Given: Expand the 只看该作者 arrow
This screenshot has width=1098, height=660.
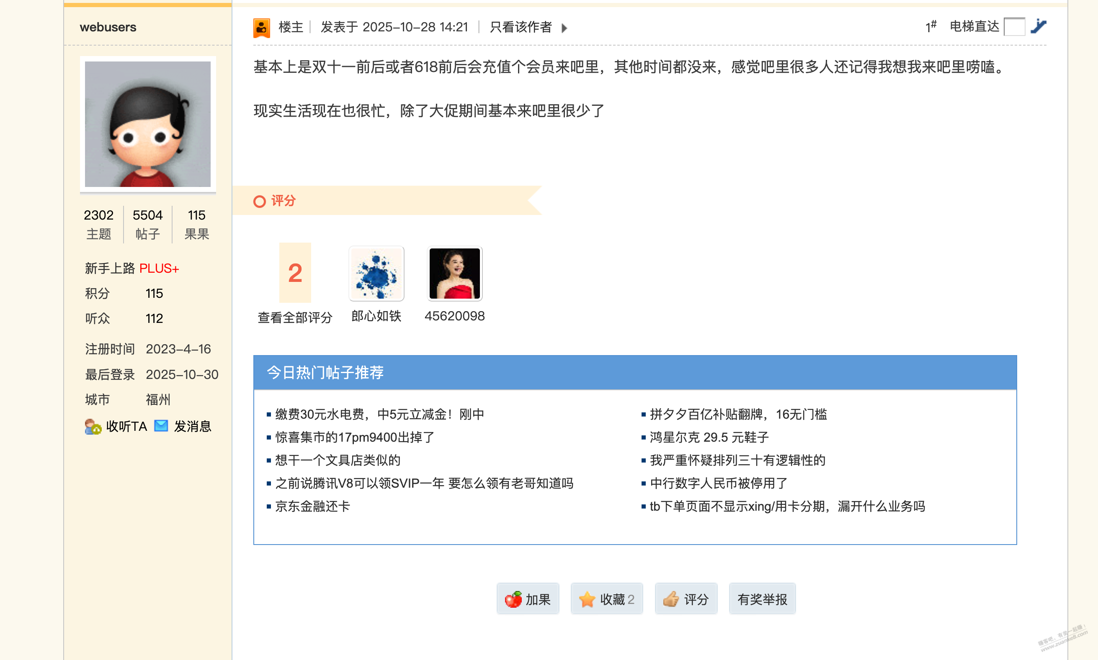Looking at the screenshot, I should [564, 28].
